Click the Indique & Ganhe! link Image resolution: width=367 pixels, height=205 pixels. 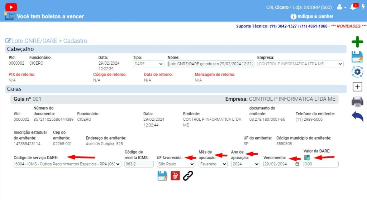click(315, 16)
